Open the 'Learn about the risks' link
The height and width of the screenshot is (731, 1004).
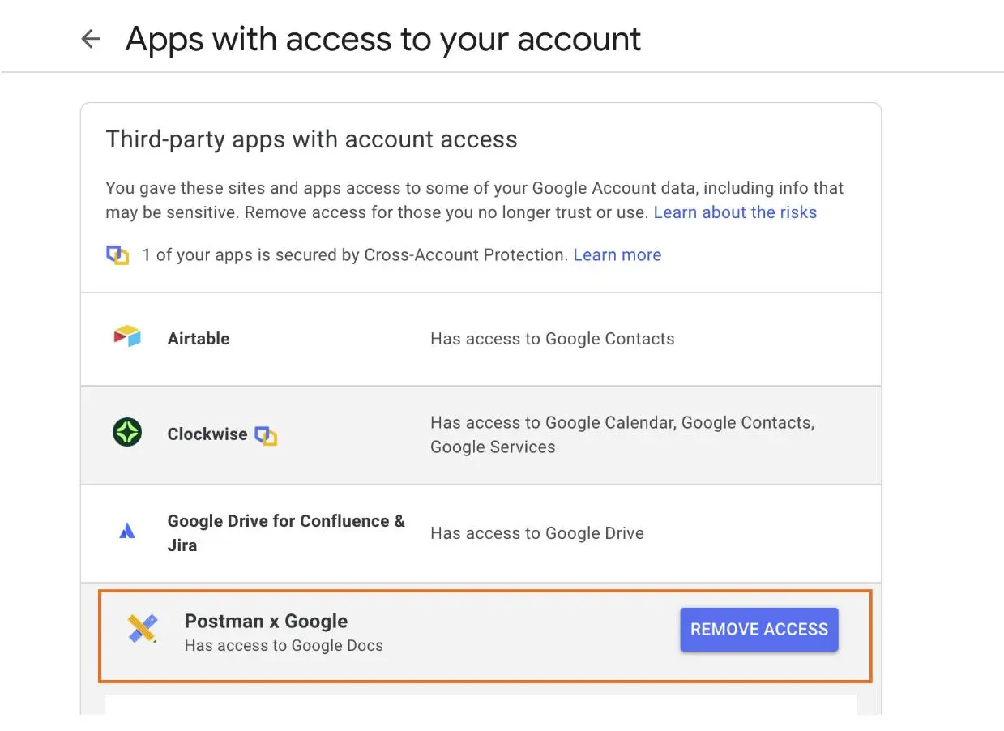tap(735, 212)
